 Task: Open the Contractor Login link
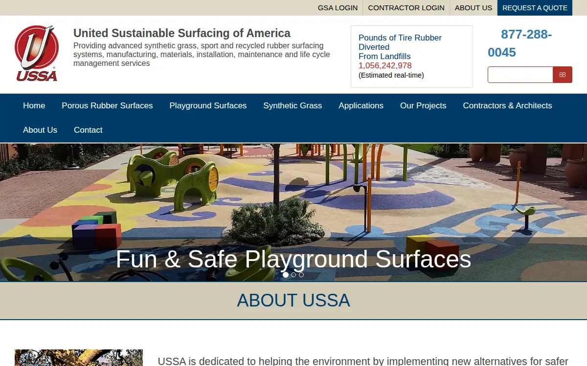[x=406, y=8]
